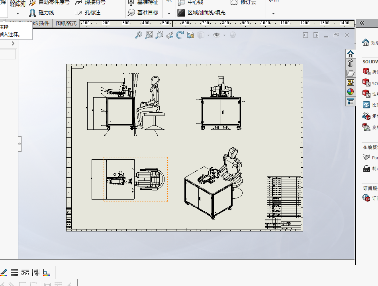Click the Welcome home link in the task pane
378x286 pixels.
pos(370,43)
